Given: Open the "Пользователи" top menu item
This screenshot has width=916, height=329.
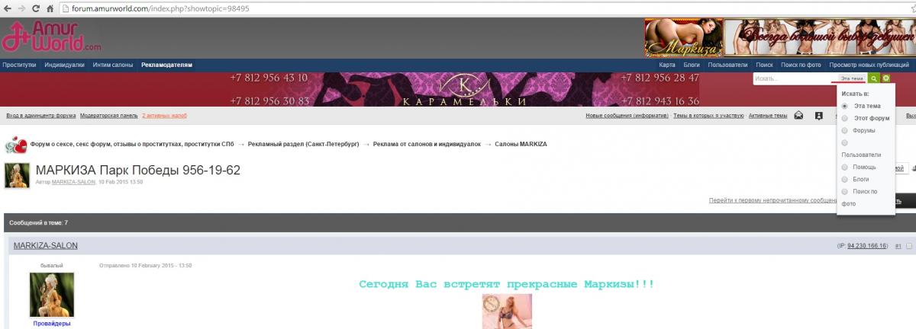Looking at the screenshot, I should click(x=727, y=65).
